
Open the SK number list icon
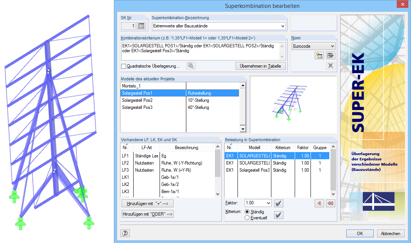click(x=141, y=26)
